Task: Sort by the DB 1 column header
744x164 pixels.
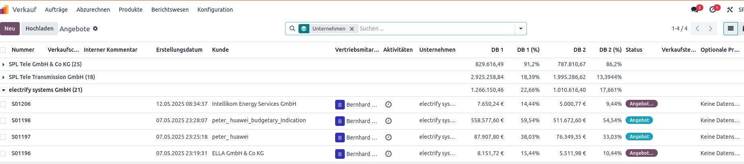Action: (497, 50)
